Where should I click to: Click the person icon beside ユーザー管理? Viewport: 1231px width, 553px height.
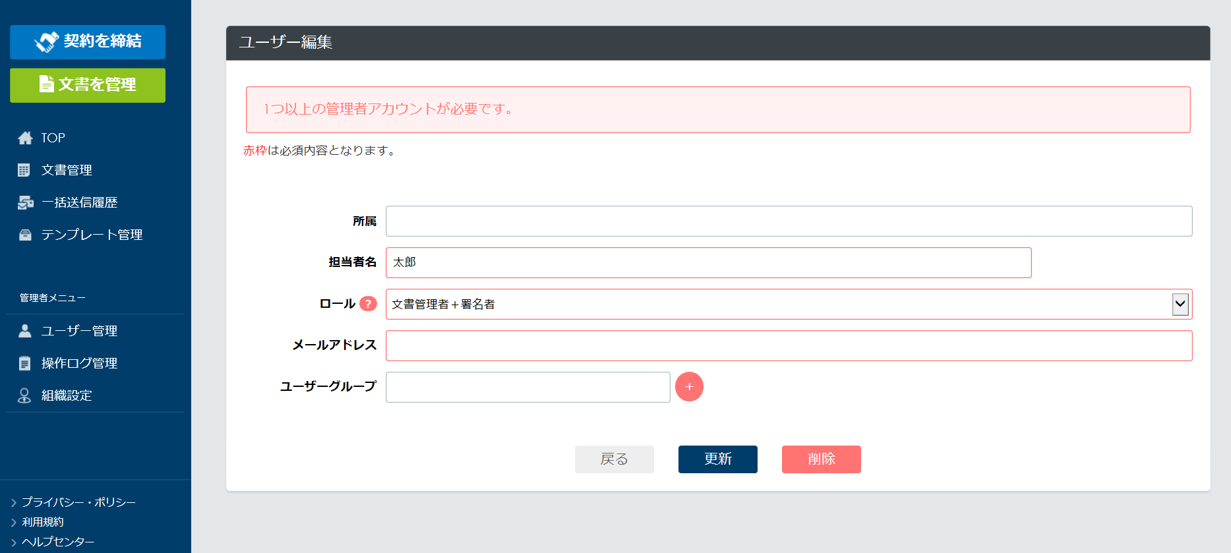tap(25, 331)
